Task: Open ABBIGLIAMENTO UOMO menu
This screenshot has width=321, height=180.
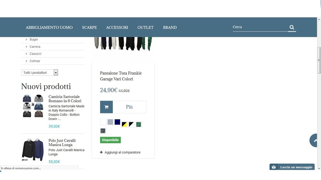Action: tap(49, 27)
